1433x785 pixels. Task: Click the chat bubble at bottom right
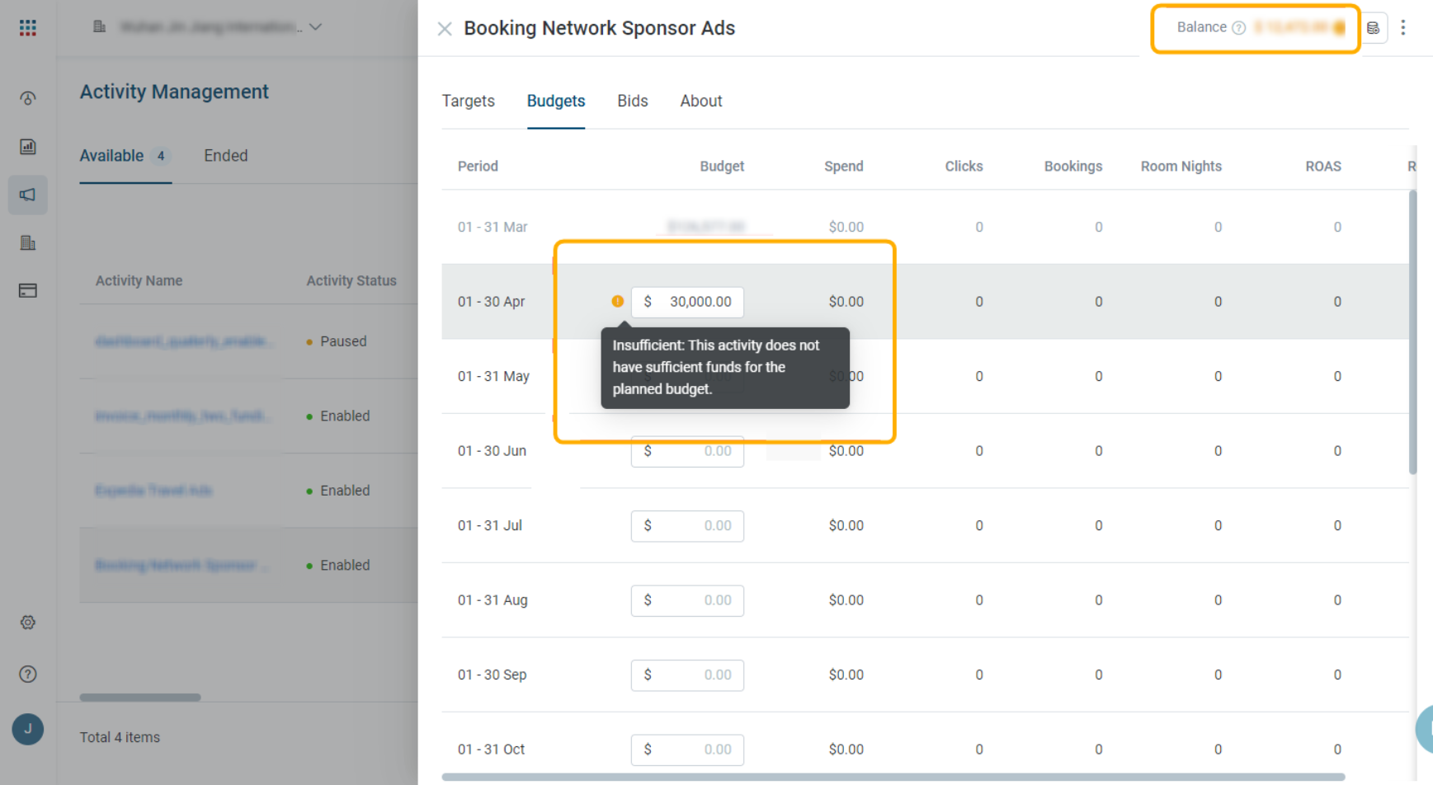point(1425,729)
